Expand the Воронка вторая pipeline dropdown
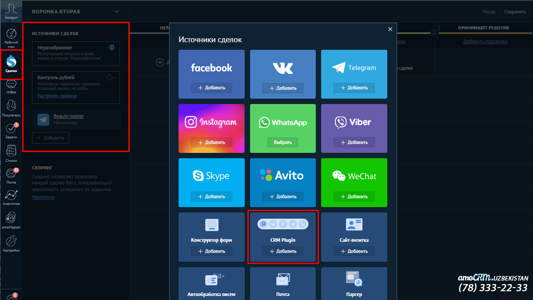This screenshot has width=533, height=300. (x=117, y=12)
